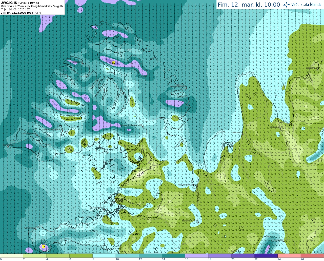Click the Blönduós station label
Viewport: 324px width, 261px height.
coord(238,133)
